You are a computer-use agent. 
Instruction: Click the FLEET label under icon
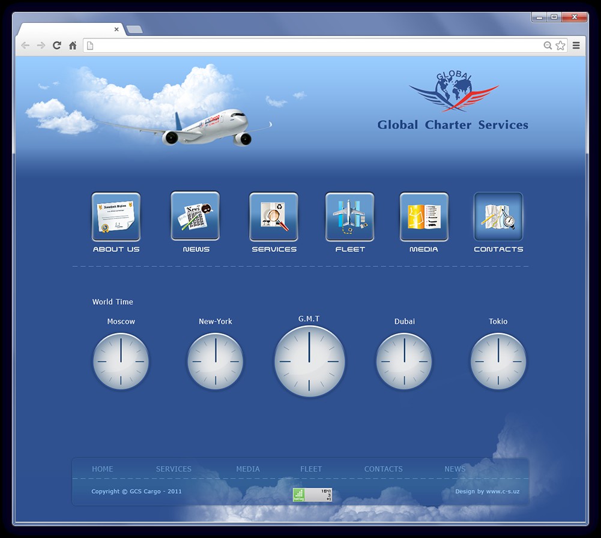350,250
